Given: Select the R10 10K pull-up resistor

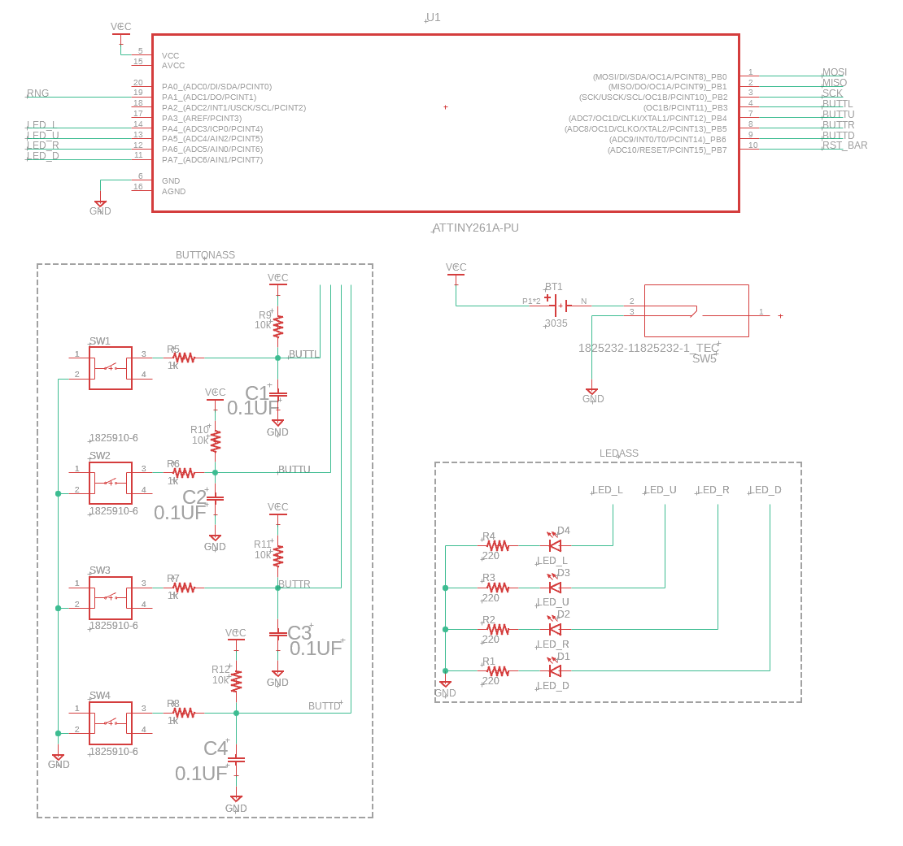Looking at the screenshot, I should pos(216,441).
